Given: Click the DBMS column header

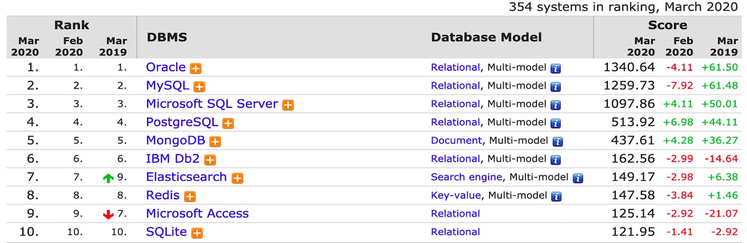Looking at the screenshot, I should (167, 38).
